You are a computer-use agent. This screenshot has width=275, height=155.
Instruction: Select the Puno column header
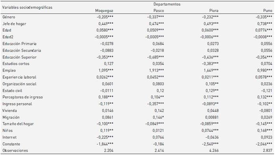268,11
